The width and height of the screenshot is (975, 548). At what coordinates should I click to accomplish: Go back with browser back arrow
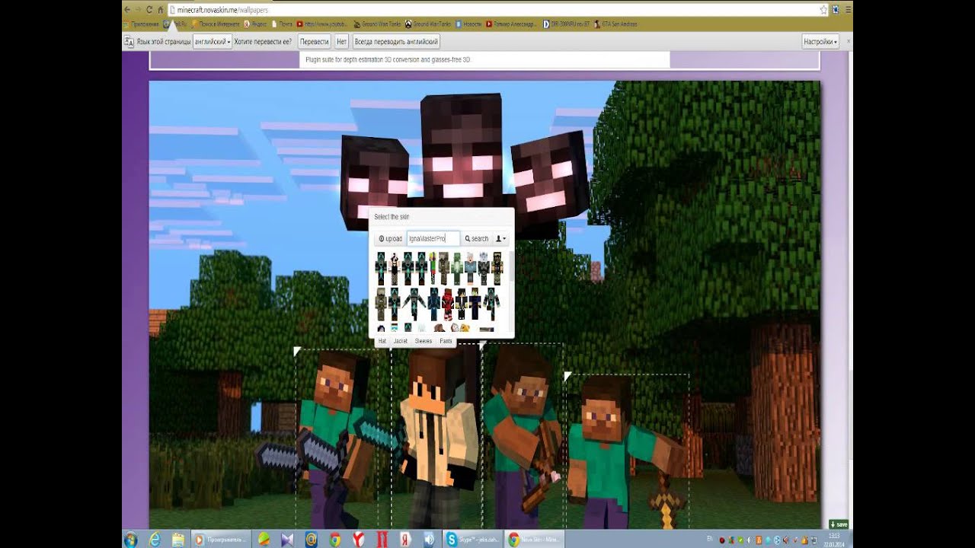pyautogui.click(x=127, y=9)
